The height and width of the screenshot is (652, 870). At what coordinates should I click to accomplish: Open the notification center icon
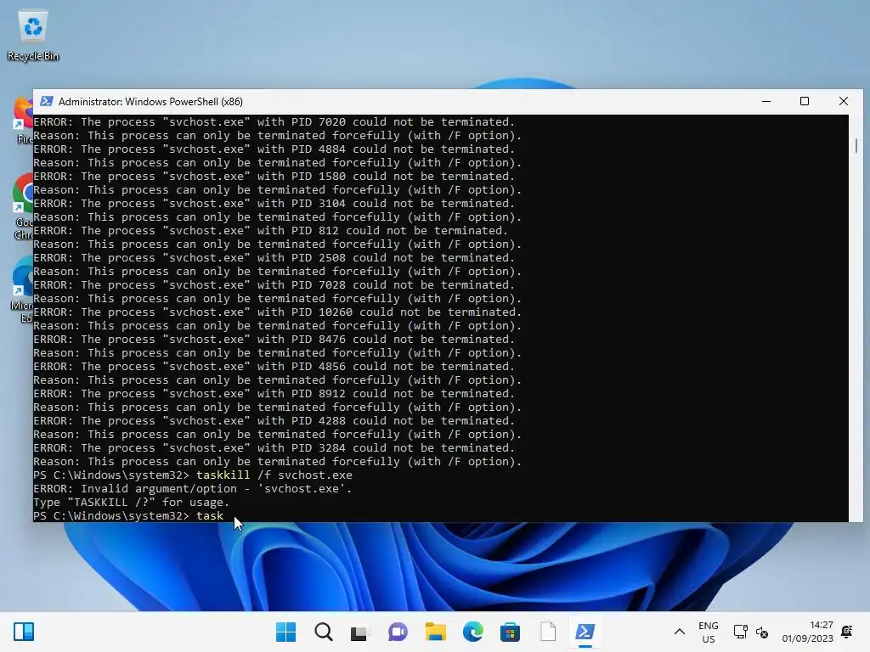pos(847,632)
